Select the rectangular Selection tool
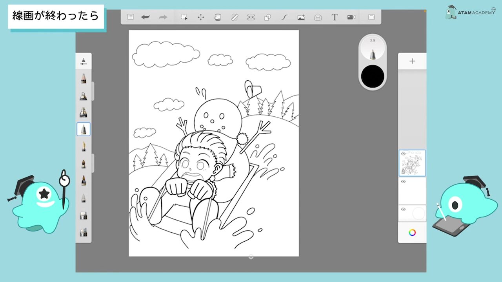The width and height of the screenshot is (502, 282). 184,17
